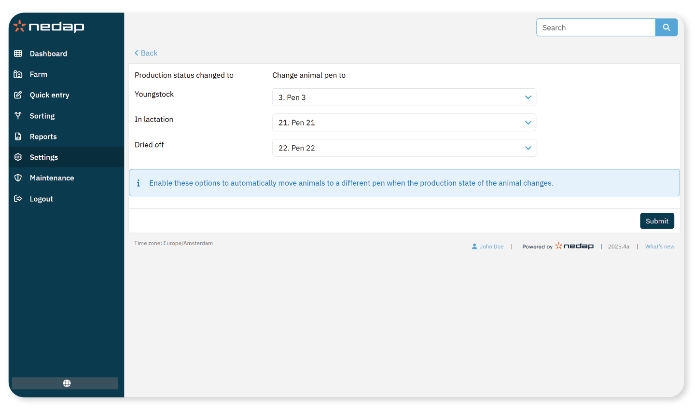Change the Dried off pen selection
The image size is (695, 412).
click(404, 148)
